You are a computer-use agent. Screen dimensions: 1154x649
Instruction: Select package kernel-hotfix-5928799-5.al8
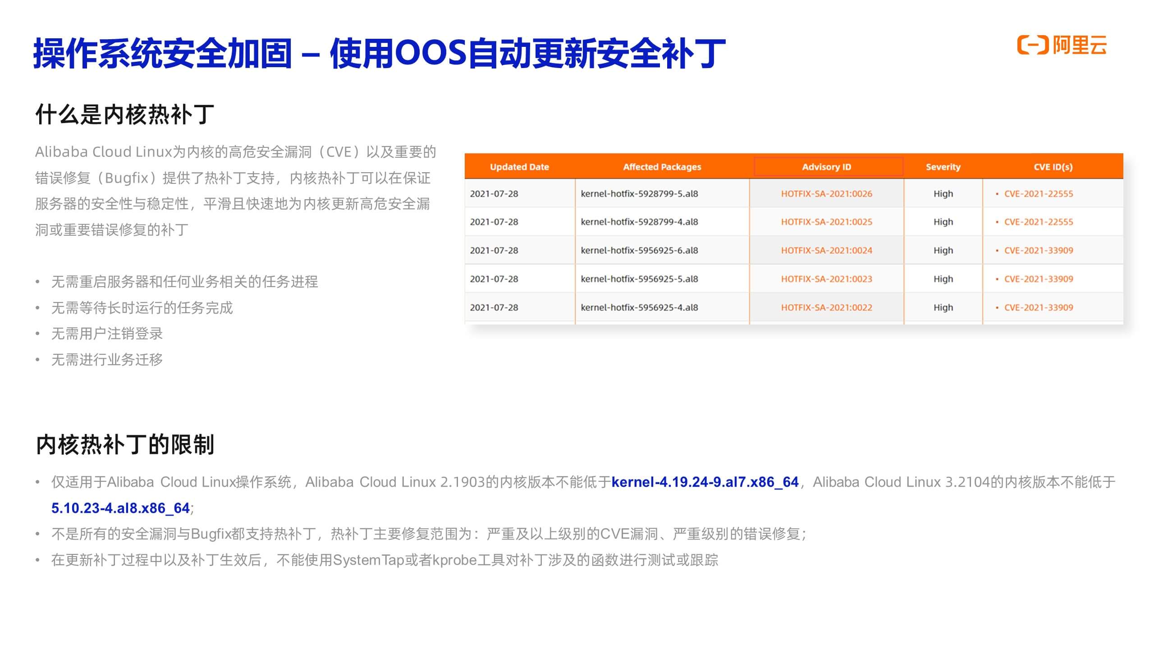[639, 194]
